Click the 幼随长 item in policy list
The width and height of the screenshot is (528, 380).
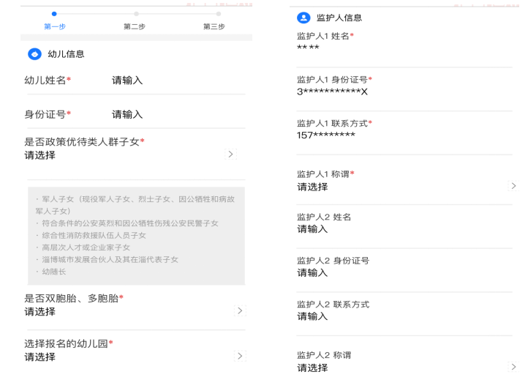53,272
